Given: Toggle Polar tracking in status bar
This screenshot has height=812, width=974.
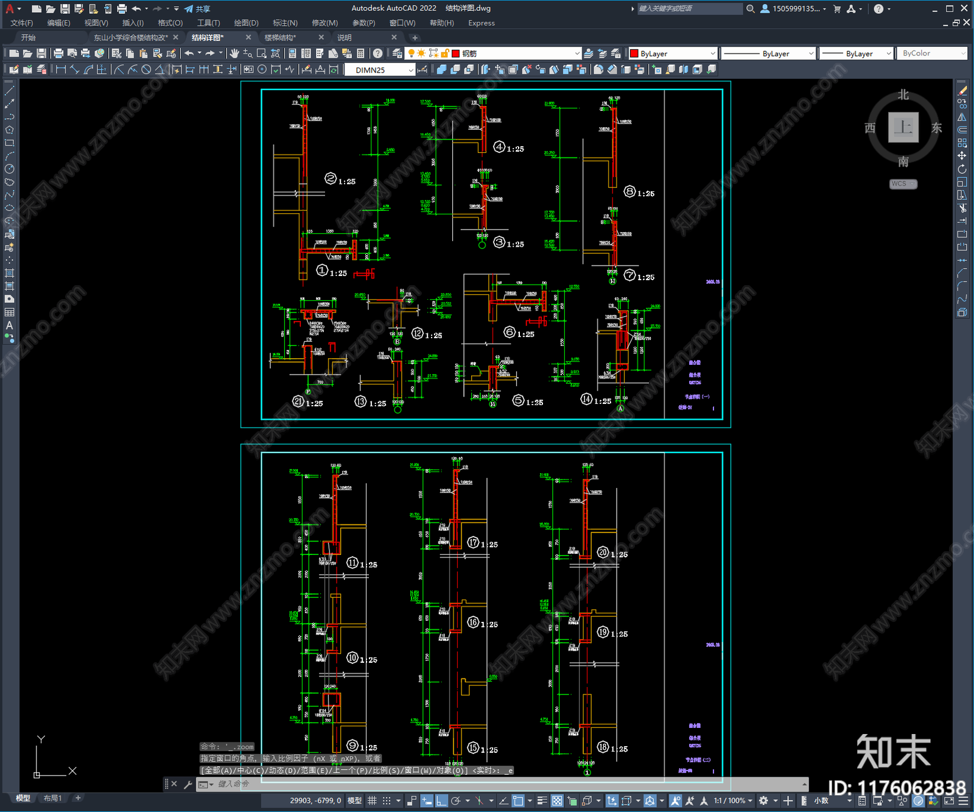Looking at the screenshot, I should 455,800.
